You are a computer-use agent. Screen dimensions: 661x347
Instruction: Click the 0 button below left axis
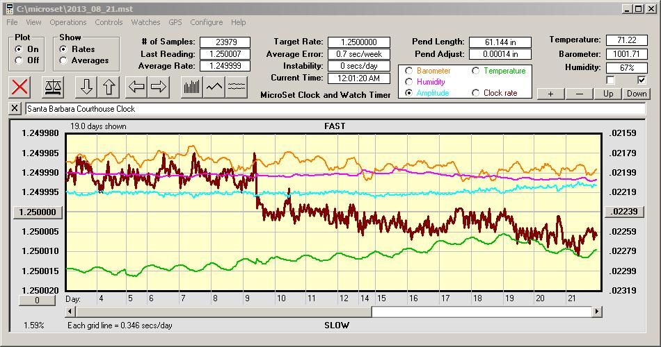(37, 301)
